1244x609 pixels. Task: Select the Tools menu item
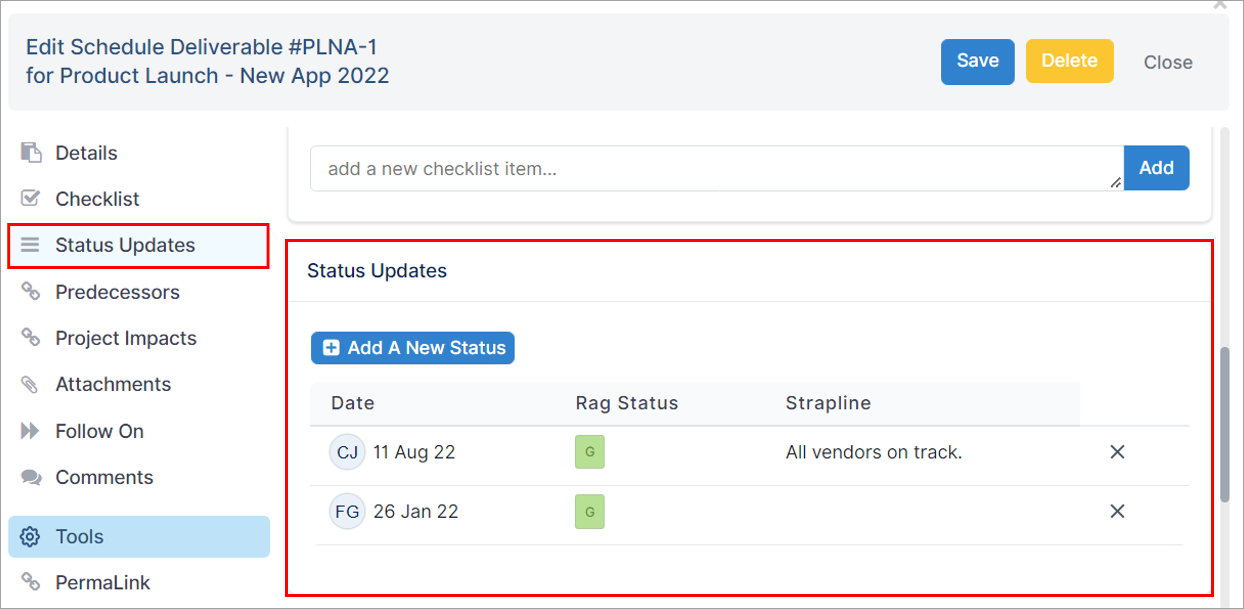pos(139,537)
